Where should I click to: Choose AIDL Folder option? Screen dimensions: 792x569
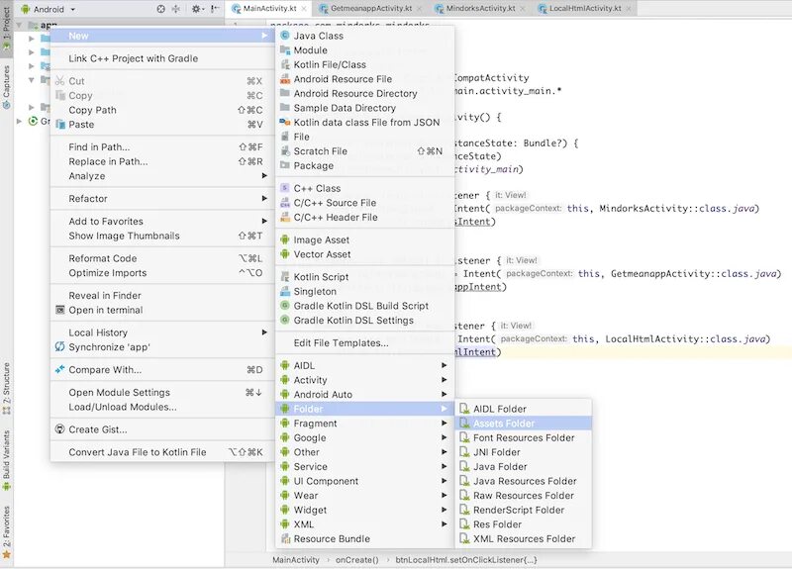tap(524, 409)
